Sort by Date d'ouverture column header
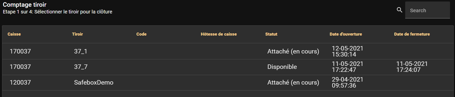 coord(346,34)
